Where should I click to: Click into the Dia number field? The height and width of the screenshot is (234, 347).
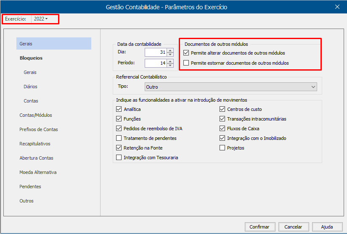[x=155, y=52]
